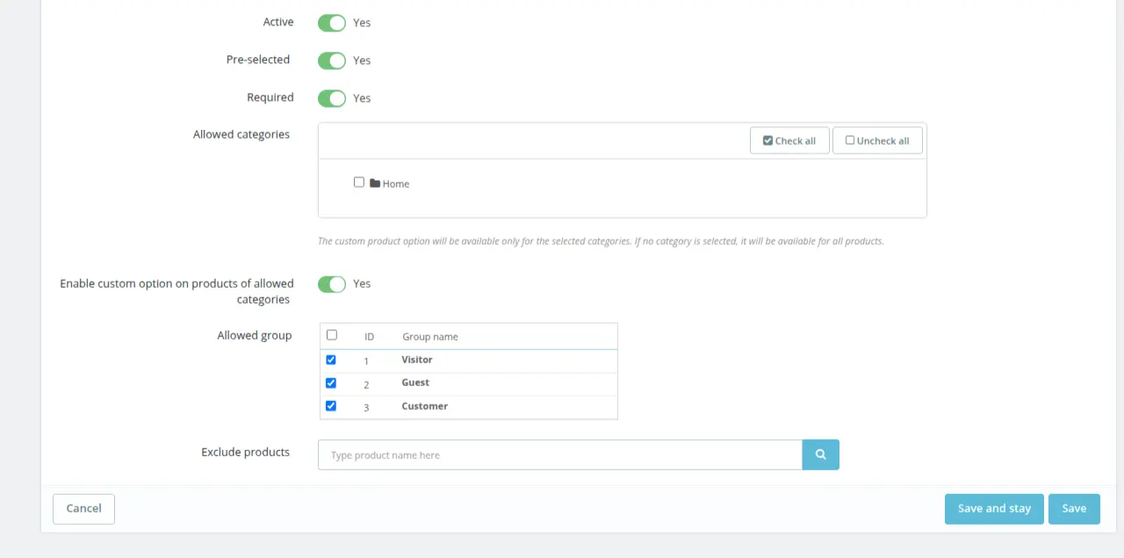Viewport: 1124px width, 558px height.
Task: Toggle the Required switch
Action: click(332, 98)
